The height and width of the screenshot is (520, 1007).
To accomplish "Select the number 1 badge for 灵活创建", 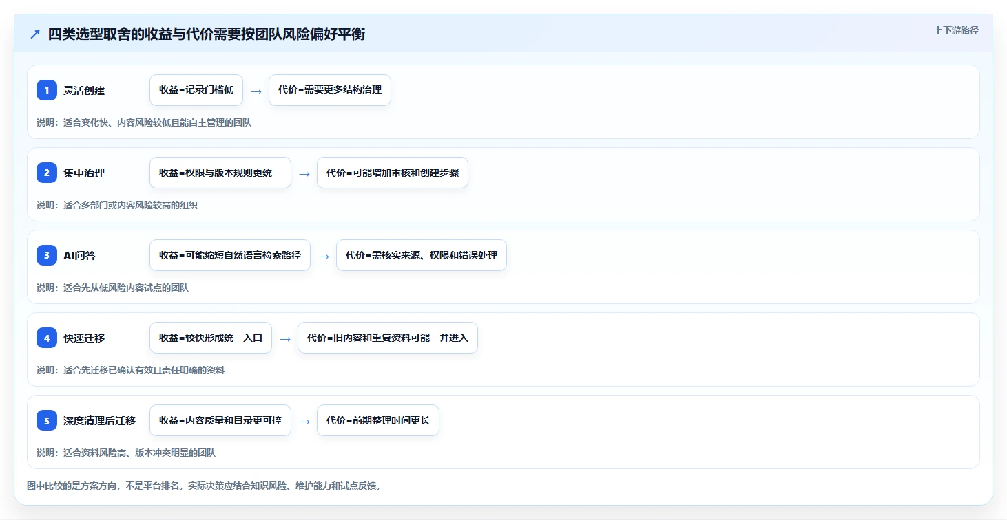I will click(47, 90).
